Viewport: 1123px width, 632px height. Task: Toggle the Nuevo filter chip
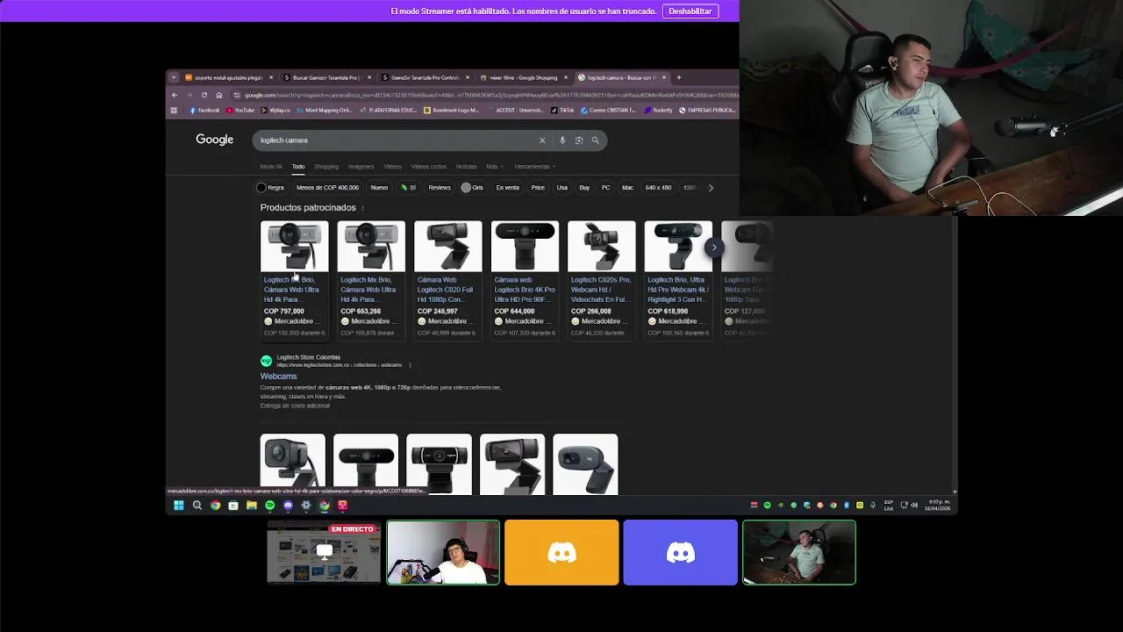click(x=379, y=188)
